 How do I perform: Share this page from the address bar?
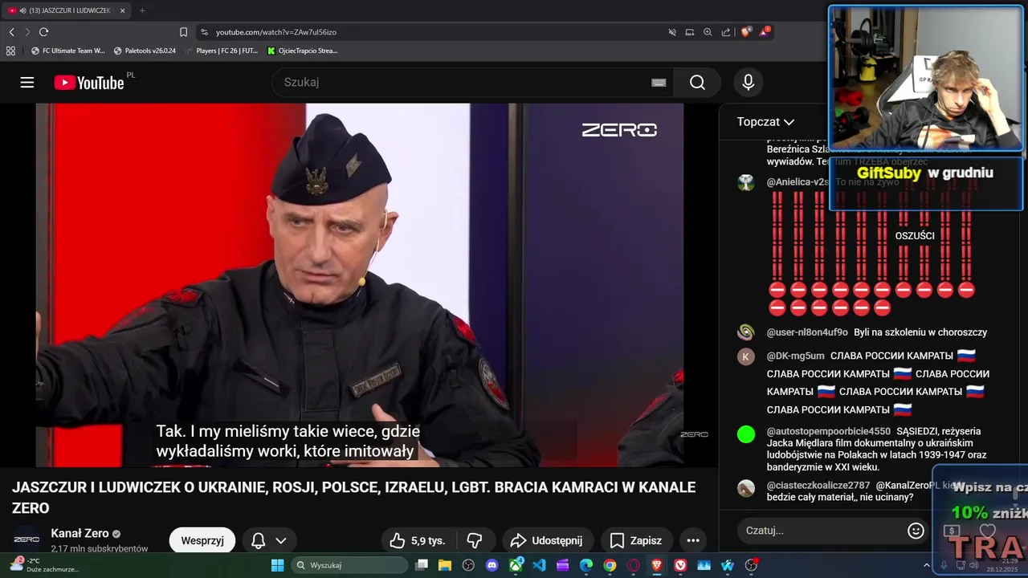pos(726,32)
